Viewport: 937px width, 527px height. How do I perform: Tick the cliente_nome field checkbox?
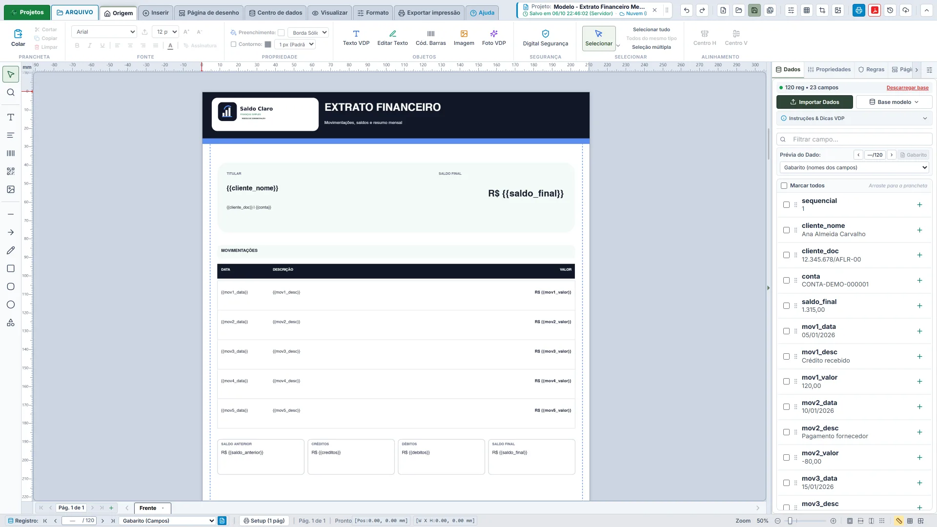coord(786,230)
